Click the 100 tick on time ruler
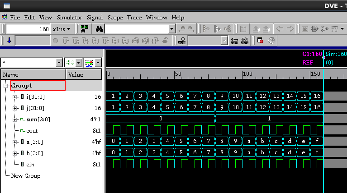This screenshot has width=347, height=193. 247,74
